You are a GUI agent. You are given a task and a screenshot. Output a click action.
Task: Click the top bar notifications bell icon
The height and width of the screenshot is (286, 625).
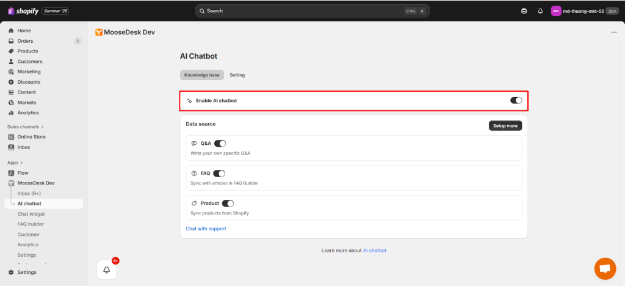pos(540,11)
